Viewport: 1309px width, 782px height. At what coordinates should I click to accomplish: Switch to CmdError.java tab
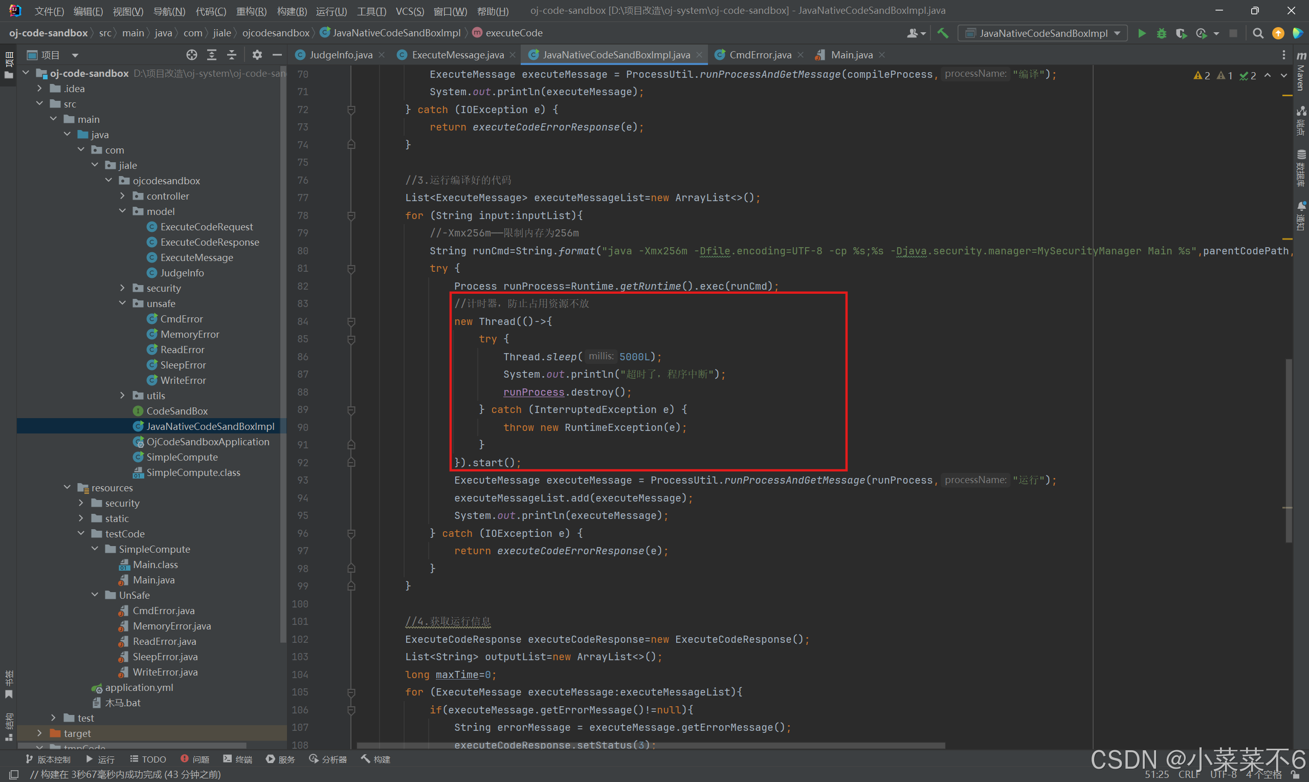coord(759,55)
